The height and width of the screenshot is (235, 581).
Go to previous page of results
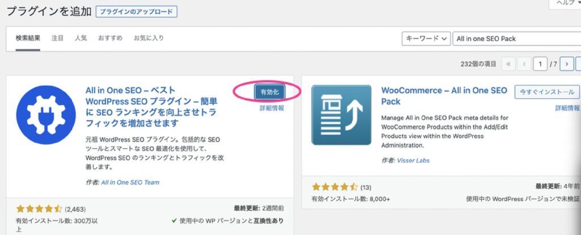click(524, 64)
